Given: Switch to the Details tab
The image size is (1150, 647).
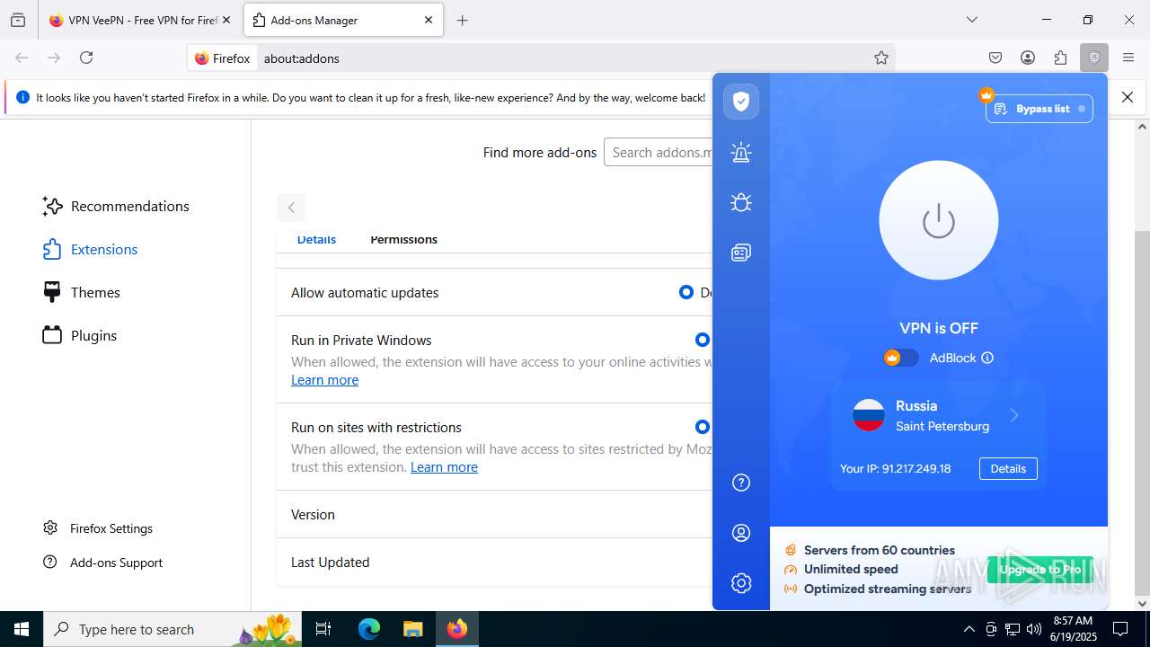Looking at the screenshot, I should (316, 240).
